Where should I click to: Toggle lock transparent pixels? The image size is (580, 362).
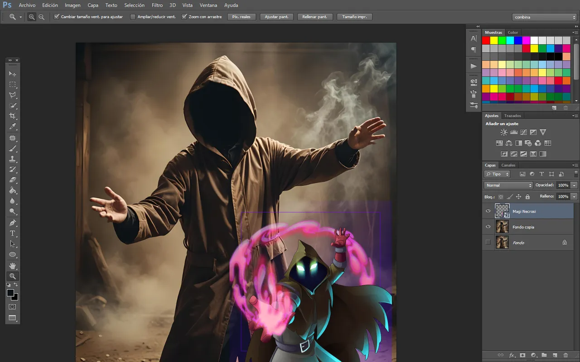click(x=501, y=197)
